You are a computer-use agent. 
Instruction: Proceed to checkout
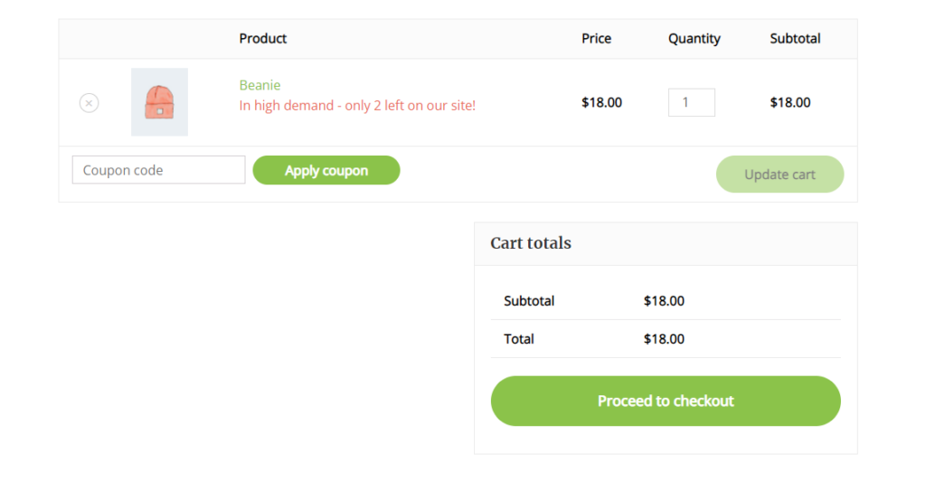(x=666, y=401)
